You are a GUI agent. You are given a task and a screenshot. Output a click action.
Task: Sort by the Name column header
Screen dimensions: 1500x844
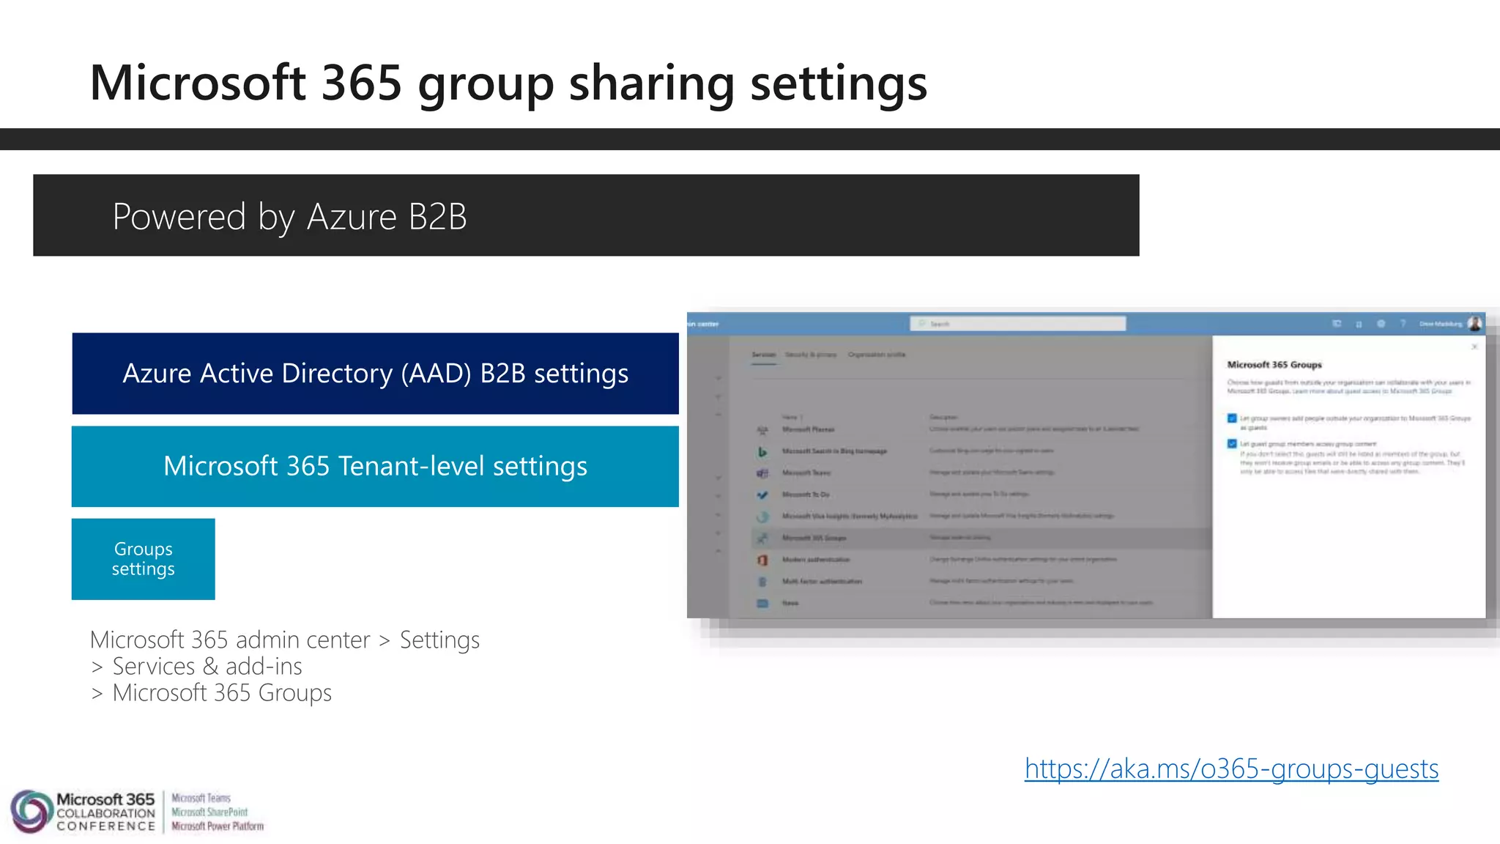(x=791, y=417)
